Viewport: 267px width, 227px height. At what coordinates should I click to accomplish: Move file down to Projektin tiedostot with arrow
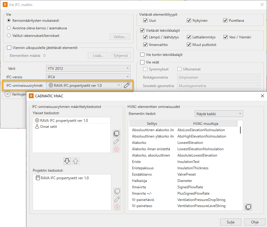[67, 161]
